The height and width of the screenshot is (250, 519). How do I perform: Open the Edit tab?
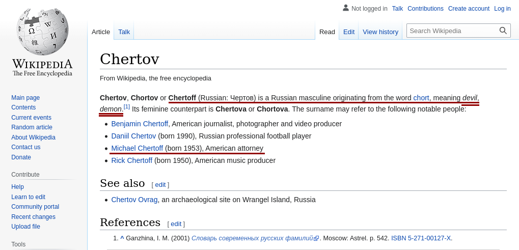pos(349,32)
